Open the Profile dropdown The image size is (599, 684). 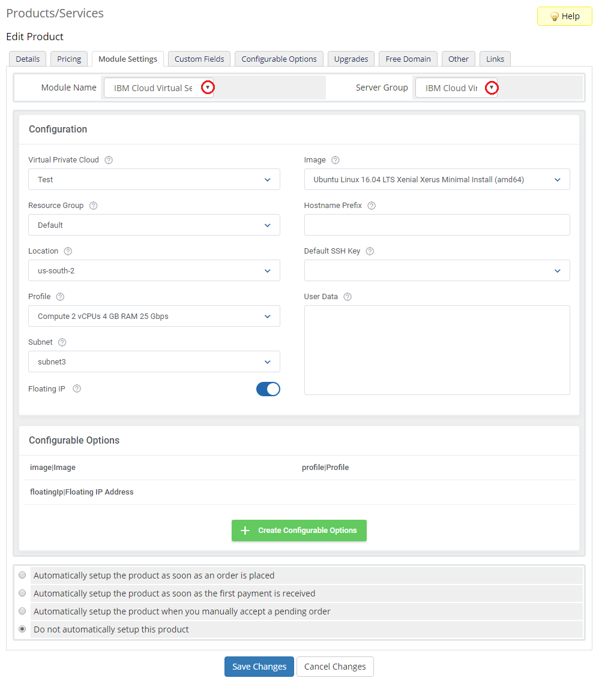coord(154,317)
